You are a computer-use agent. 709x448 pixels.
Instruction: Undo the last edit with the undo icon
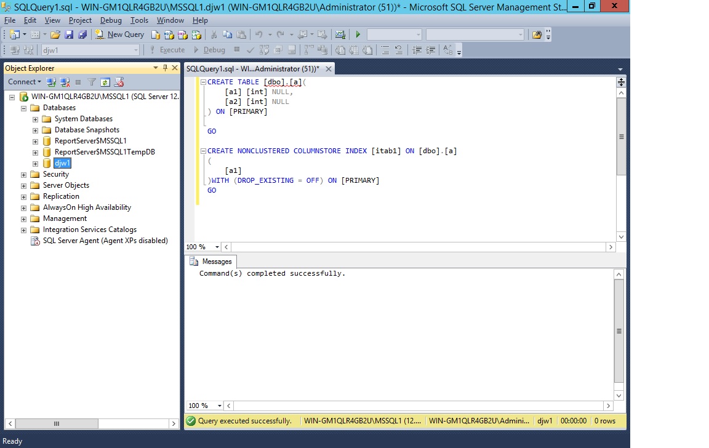tap(260, 34)
